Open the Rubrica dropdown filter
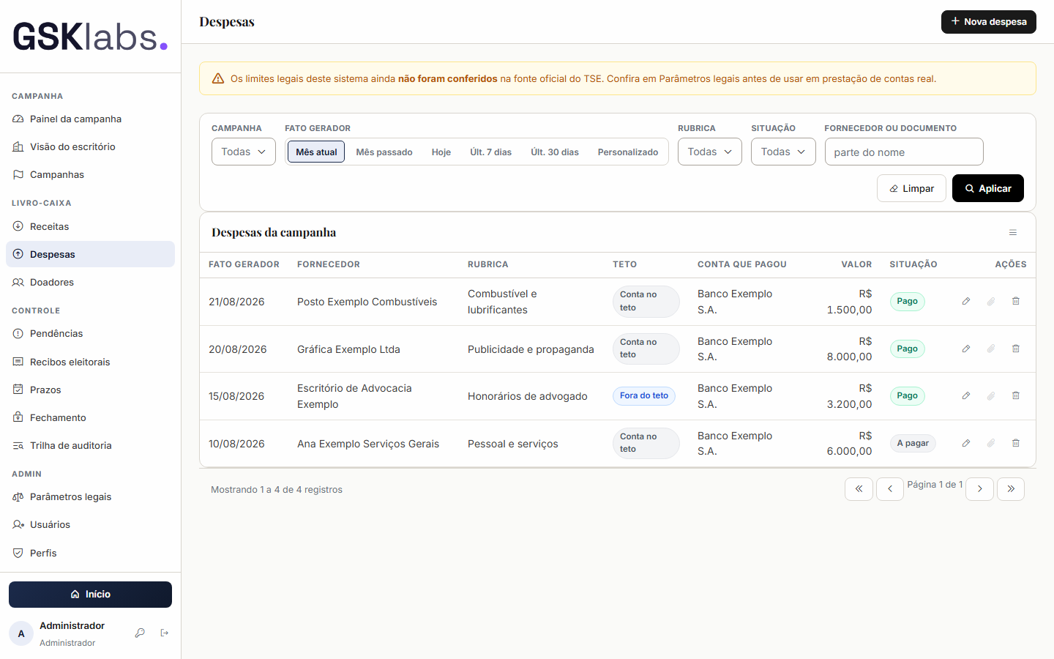This screenshot has width=1054, height=659. tap(710, 152)
